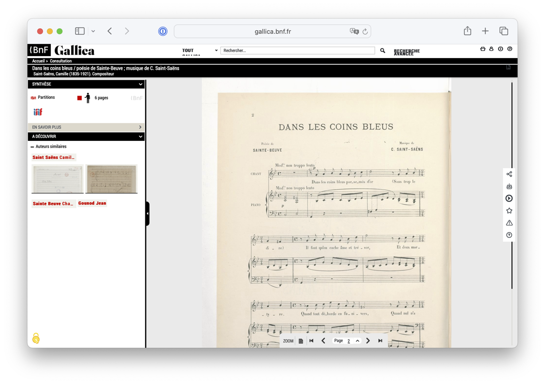Click the Accueil breadcrumb link

[38, 61]
